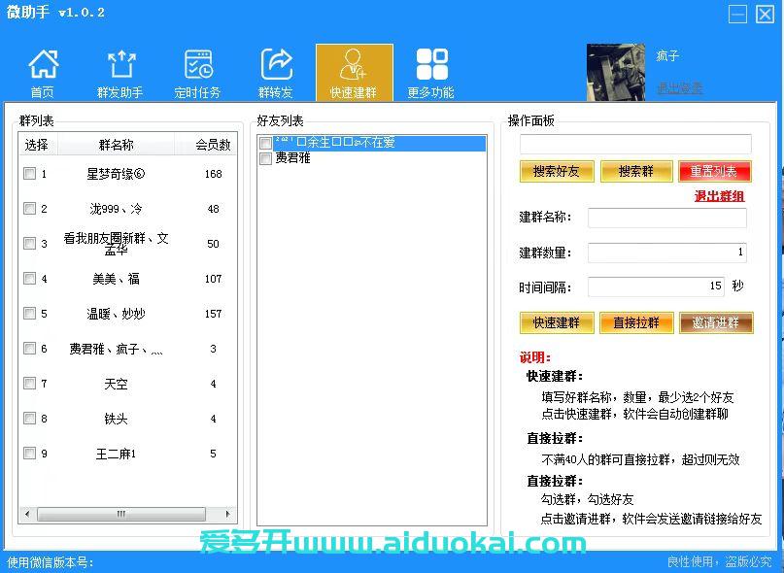Tick the checkbox for group 天空
Image resolution: width=784 pixels, height=573 pixels.
[x=30, y=384]
